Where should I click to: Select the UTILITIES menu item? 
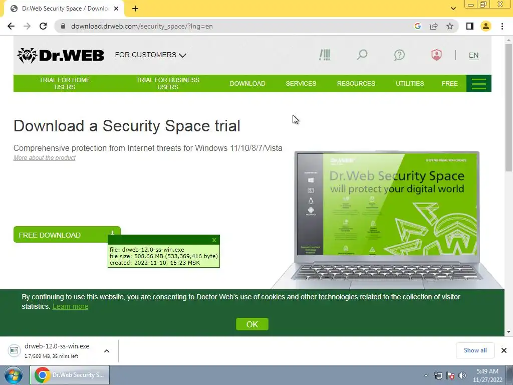410,84
